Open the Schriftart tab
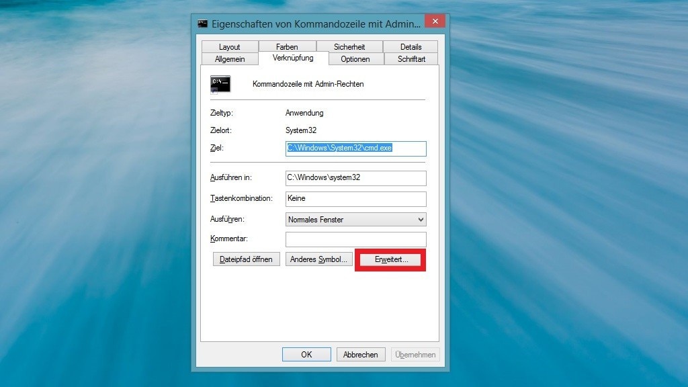Image resolution: width=688 pixels, height=387 pixels. click(x=411, y=59)
